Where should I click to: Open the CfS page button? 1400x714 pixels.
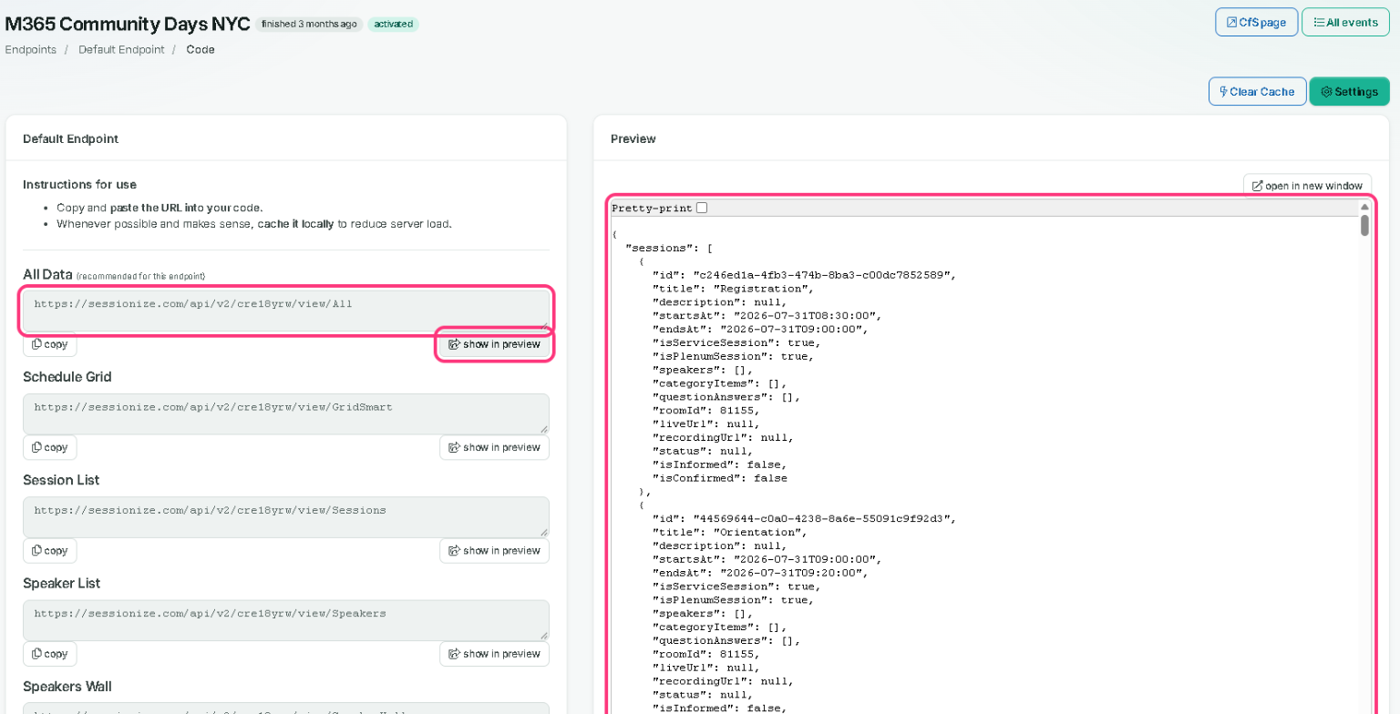coord(1256,22)
